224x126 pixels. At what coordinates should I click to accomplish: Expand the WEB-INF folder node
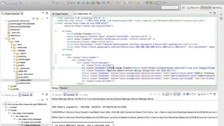coord(14,71)
